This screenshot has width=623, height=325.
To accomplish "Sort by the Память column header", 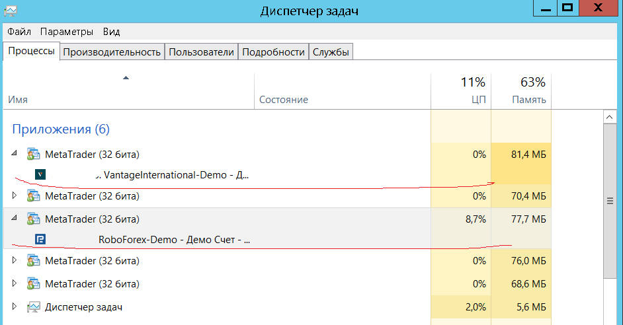I will pos(521,91).
